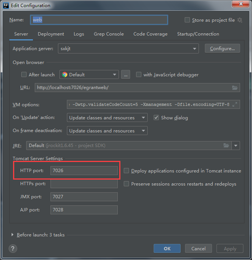This screenshot has width=252, height=260.
Task: Click the Configure... button
Action: coord(222,49)
